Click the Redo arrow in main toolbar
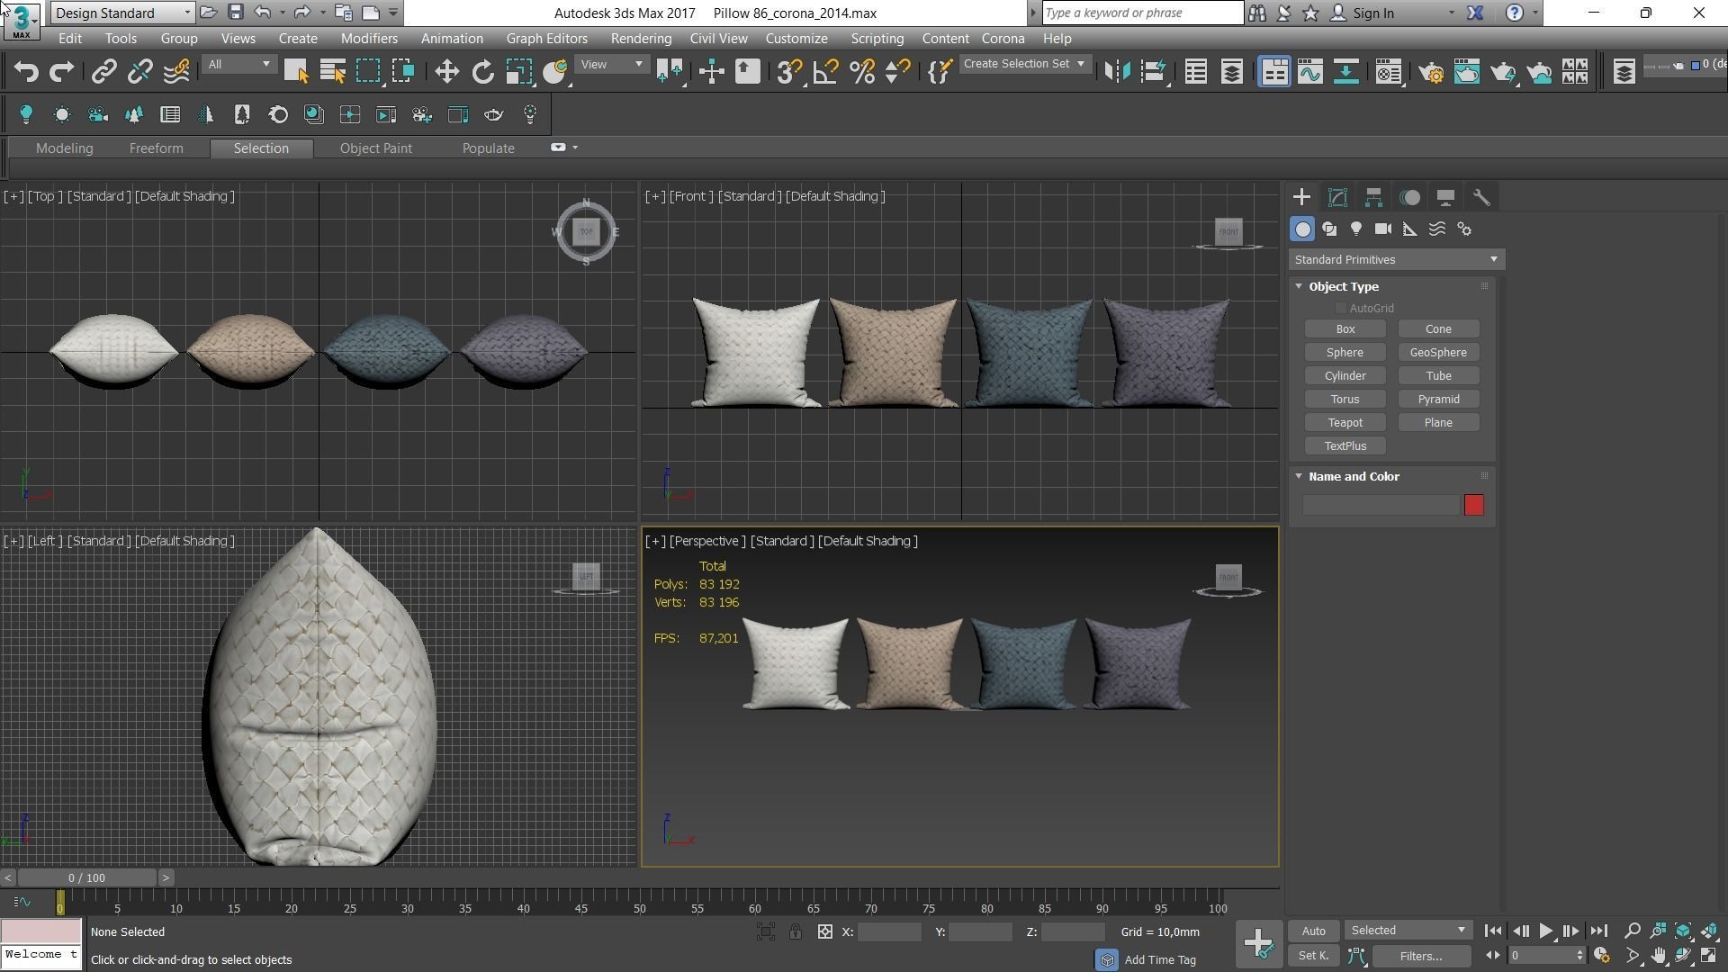Viewport: 1728px width, 972px height. tap(61, 71)
